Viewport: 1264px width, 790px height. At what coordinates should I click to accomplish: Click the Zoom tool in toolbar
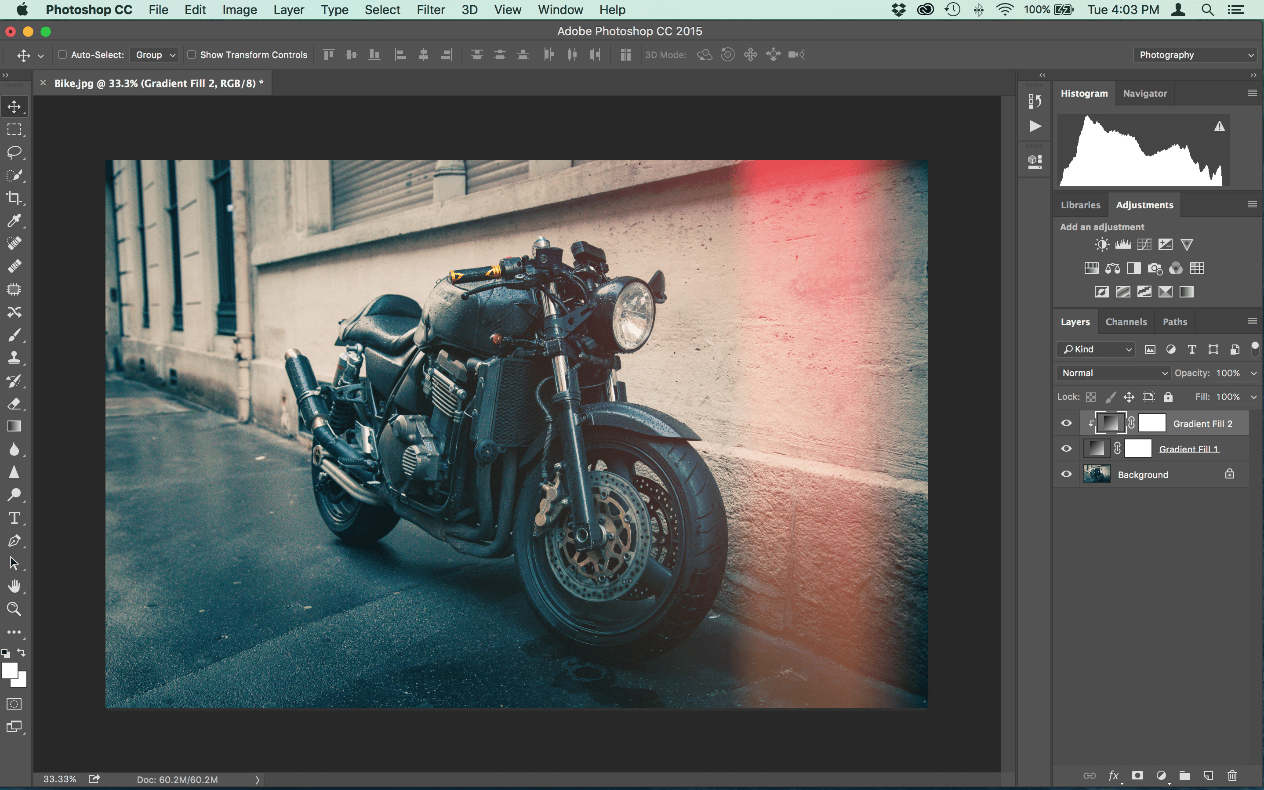13,608
